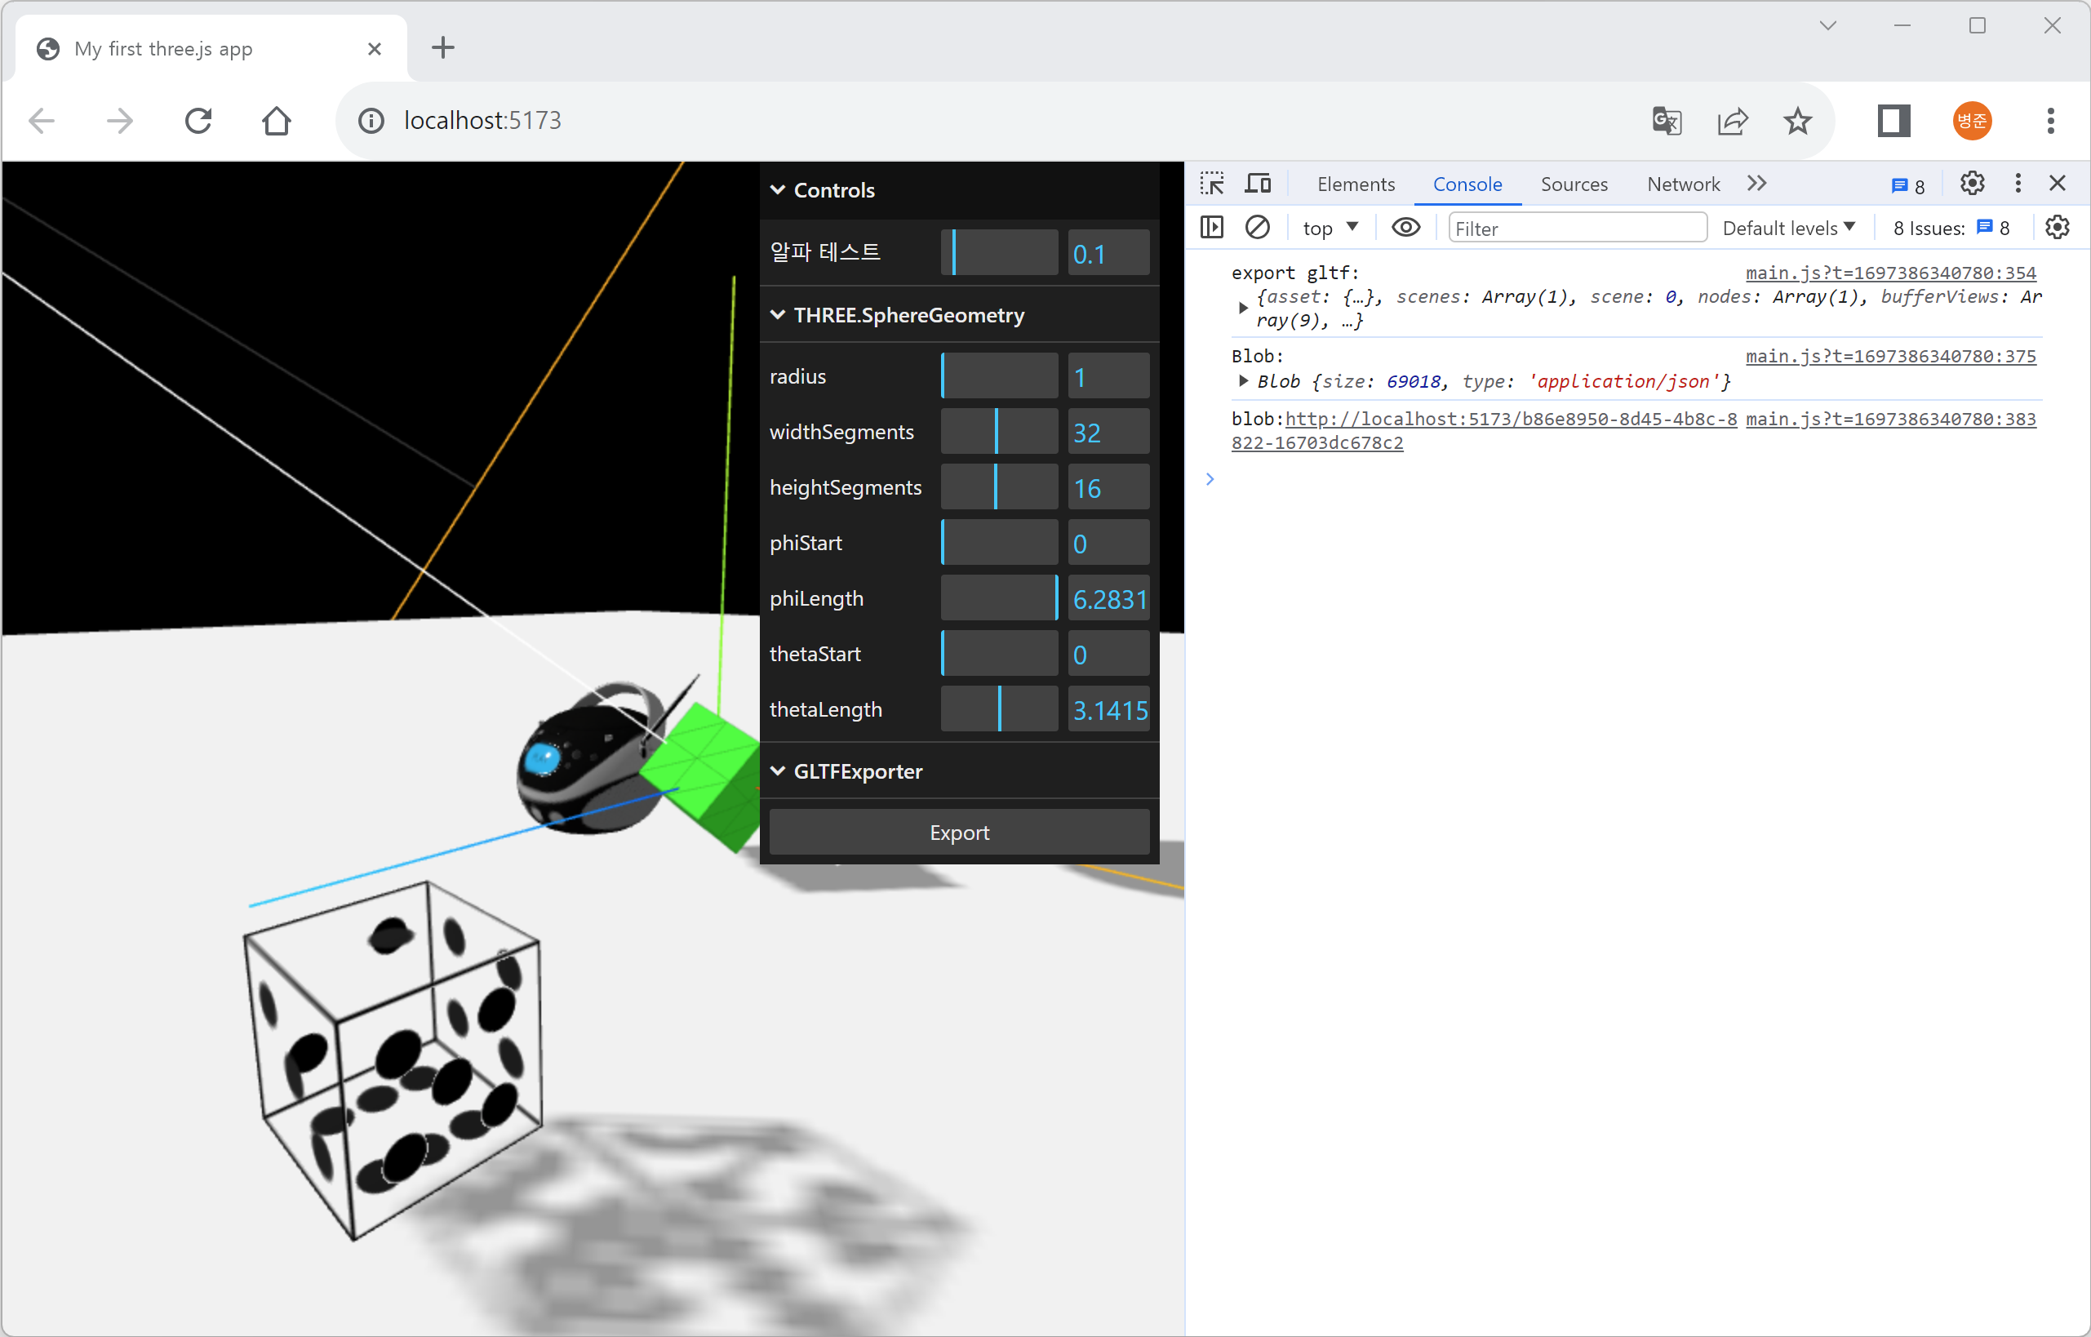Bookmark this page with the star icon
Screen dimensions: 2091x1337
[1796, 120]
